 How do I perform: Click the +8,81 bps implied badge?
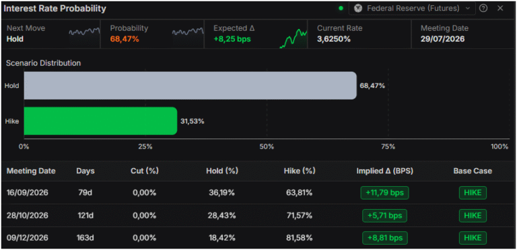(x=384, y=238)
